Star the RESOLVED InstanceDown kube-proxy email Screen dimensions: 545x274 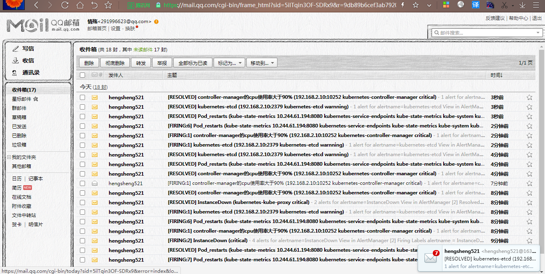(x=529, y=202)
